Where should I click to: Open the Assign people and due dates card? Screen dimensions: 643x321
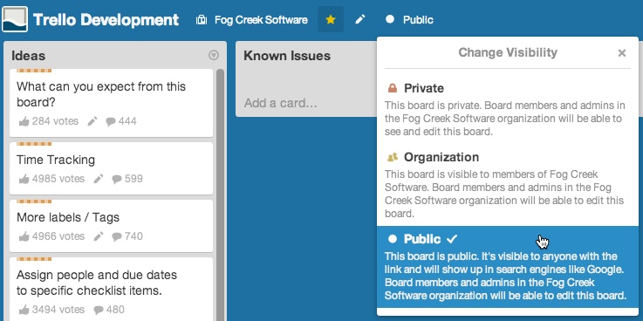click(111, 289)
